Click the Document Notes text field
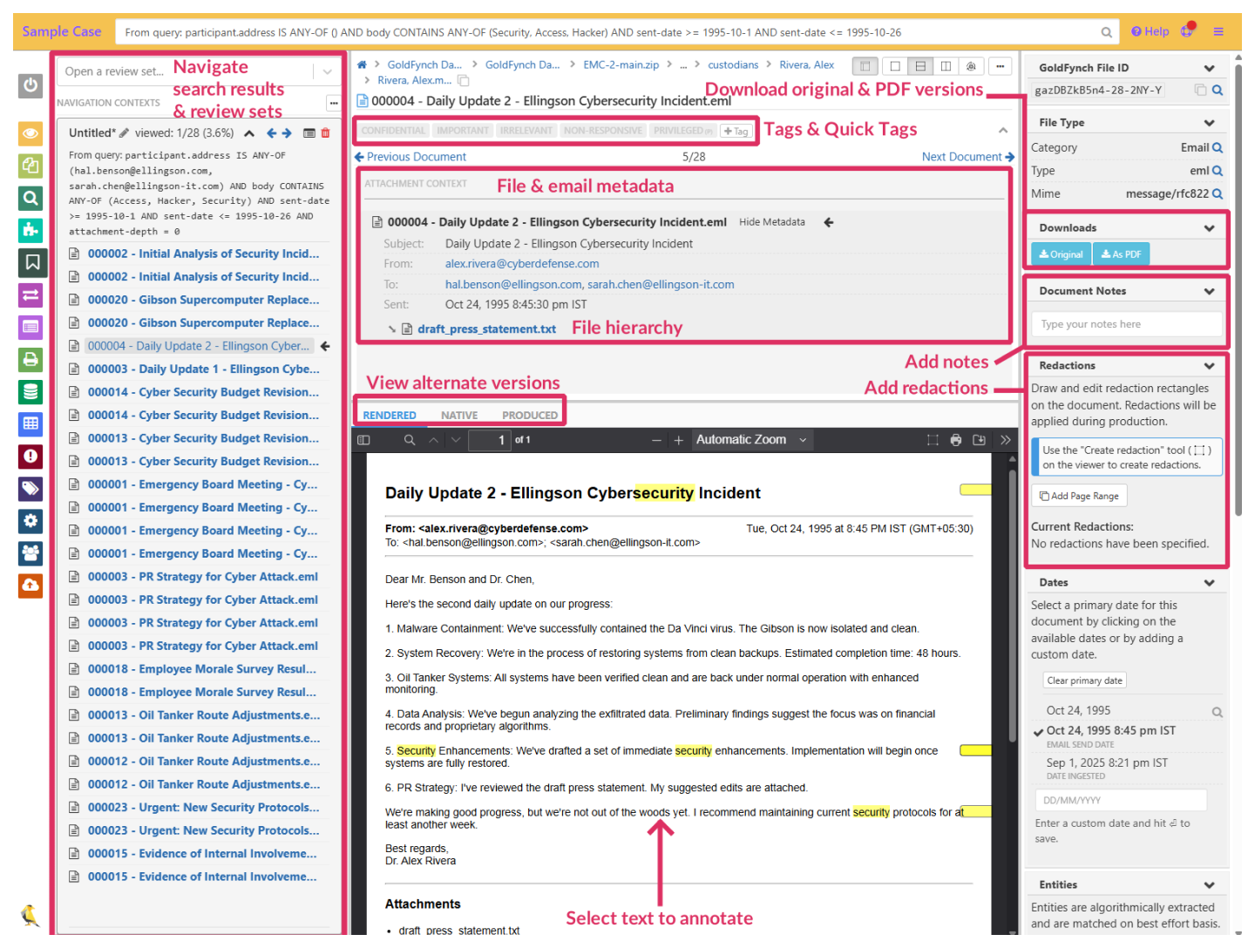This screenshot has height=948, width=1255. (x=1126, y=324)
